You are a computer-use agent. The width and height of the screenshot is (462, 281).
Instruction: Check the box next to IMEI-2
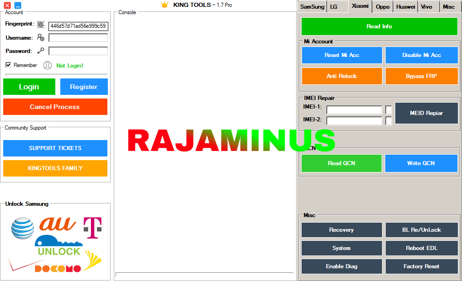(388, 120)
